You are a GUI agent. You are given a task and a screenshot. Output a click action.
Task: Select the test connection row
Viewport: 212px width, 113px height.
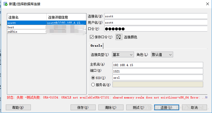pyautogui.click(x=47, y=27)
